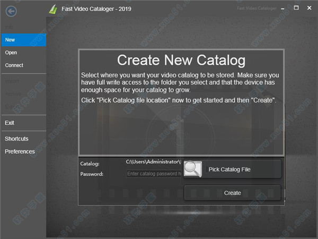The width and height of the screenshot is (318, 239).
Task: Open Preferences from the sidebar
Action: point(24,151)
